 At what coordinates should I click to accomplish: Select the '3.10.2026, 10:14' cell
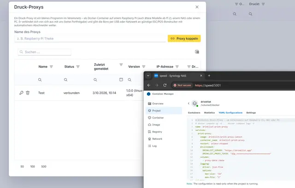pyautogui.click(x=104, y=93)
